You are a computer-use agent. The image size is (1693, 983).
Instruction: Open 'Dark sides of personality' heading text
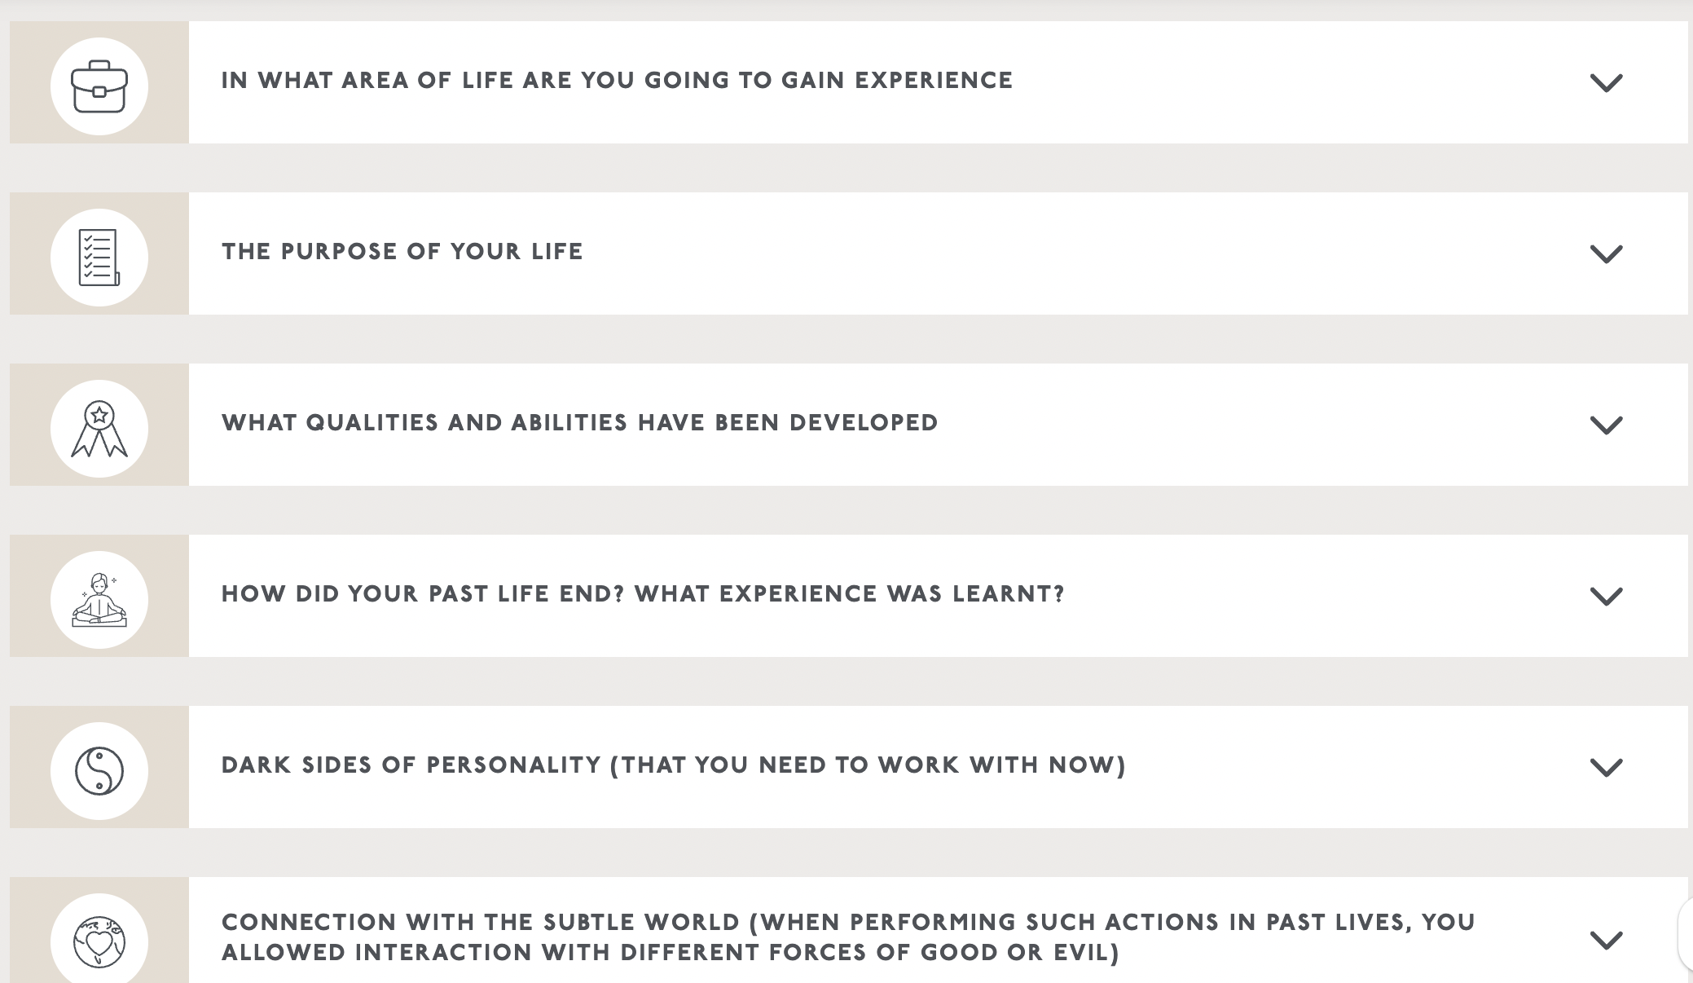[x=674, y=765]
